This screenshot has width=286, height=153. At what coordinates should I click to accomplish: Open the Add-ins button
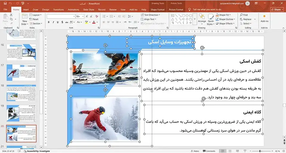[x=265, y=19]
